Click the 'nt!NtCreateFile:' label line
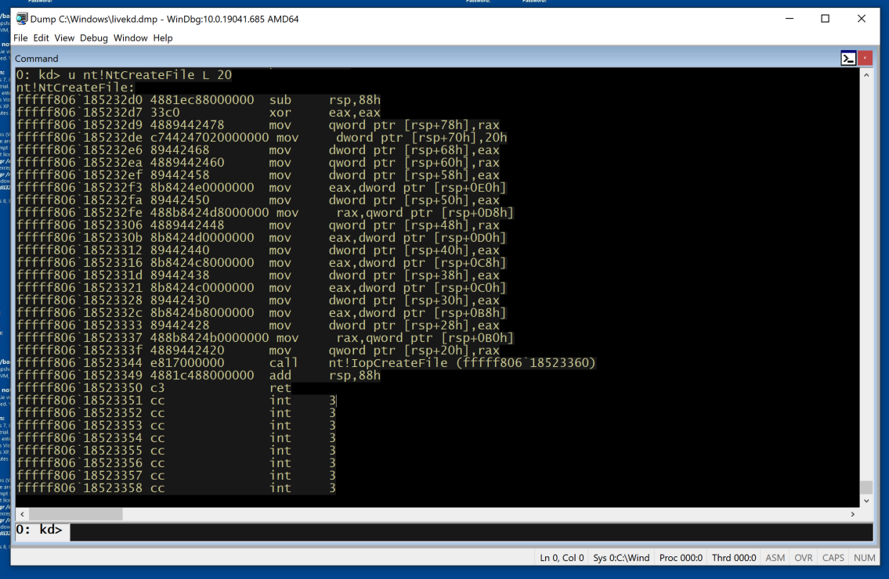Image resolution: width=889 pixels, height=579 pixels. coord(75,88)
